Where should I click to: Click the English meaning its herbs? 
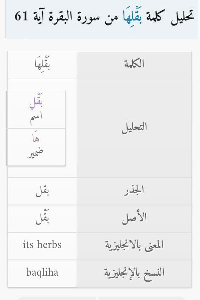coord(42,245)
